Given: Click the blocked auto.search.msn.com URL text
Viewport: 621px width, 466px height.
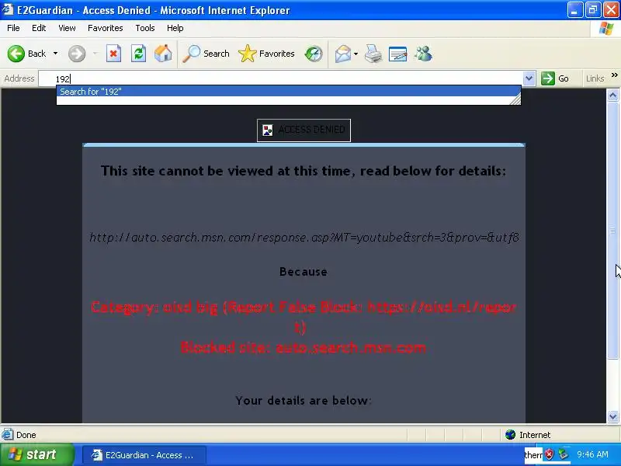Looking at the screenshot, I should tap(304, 238).
